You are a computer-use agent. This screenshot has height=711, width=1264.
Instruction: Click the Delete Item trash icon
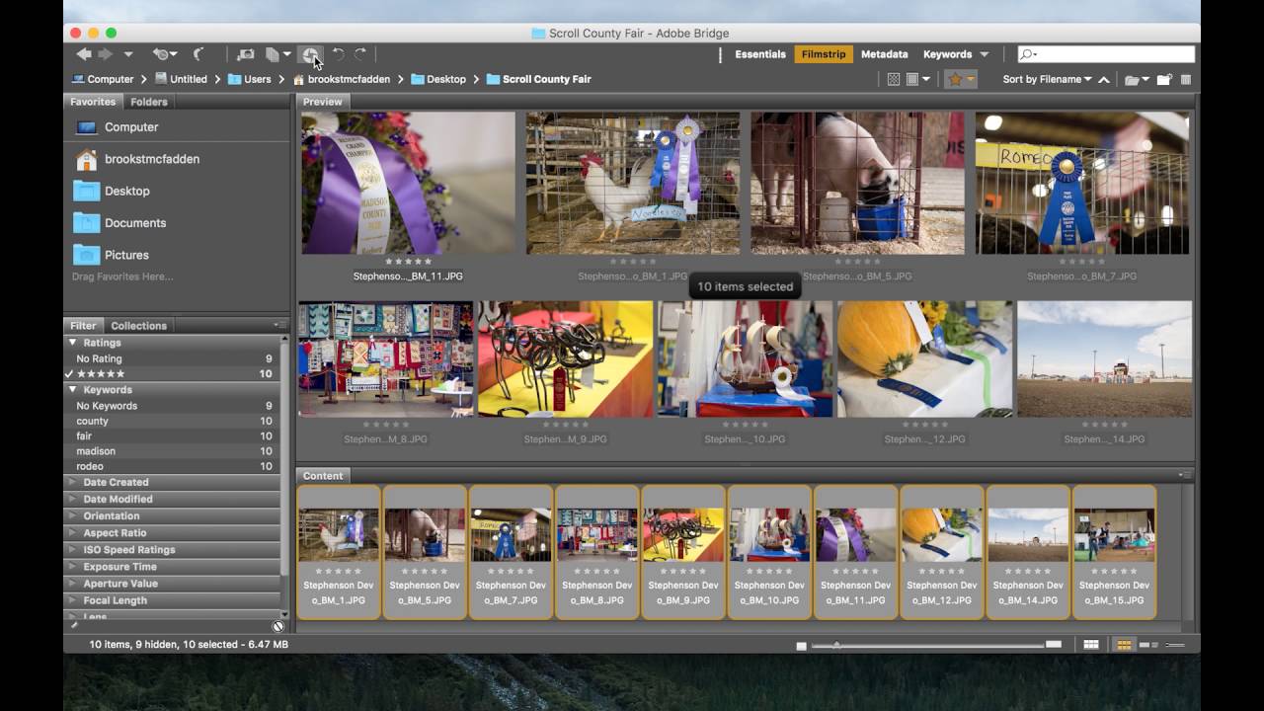1186,79
